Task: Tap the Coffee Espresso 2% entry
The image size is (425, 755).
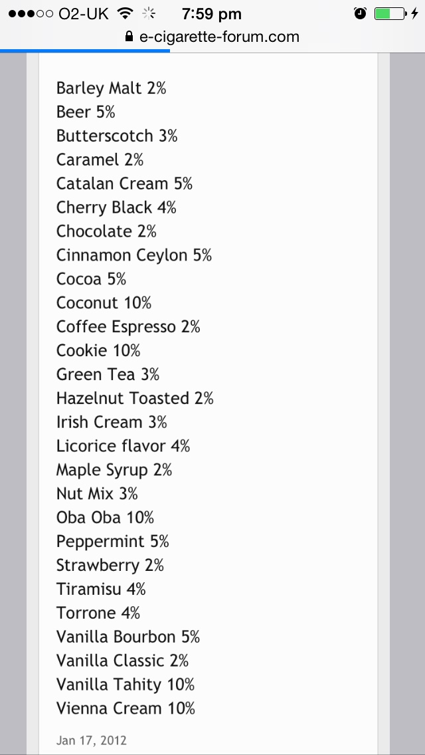Action: pyautogui.click(x=128, y=327)
